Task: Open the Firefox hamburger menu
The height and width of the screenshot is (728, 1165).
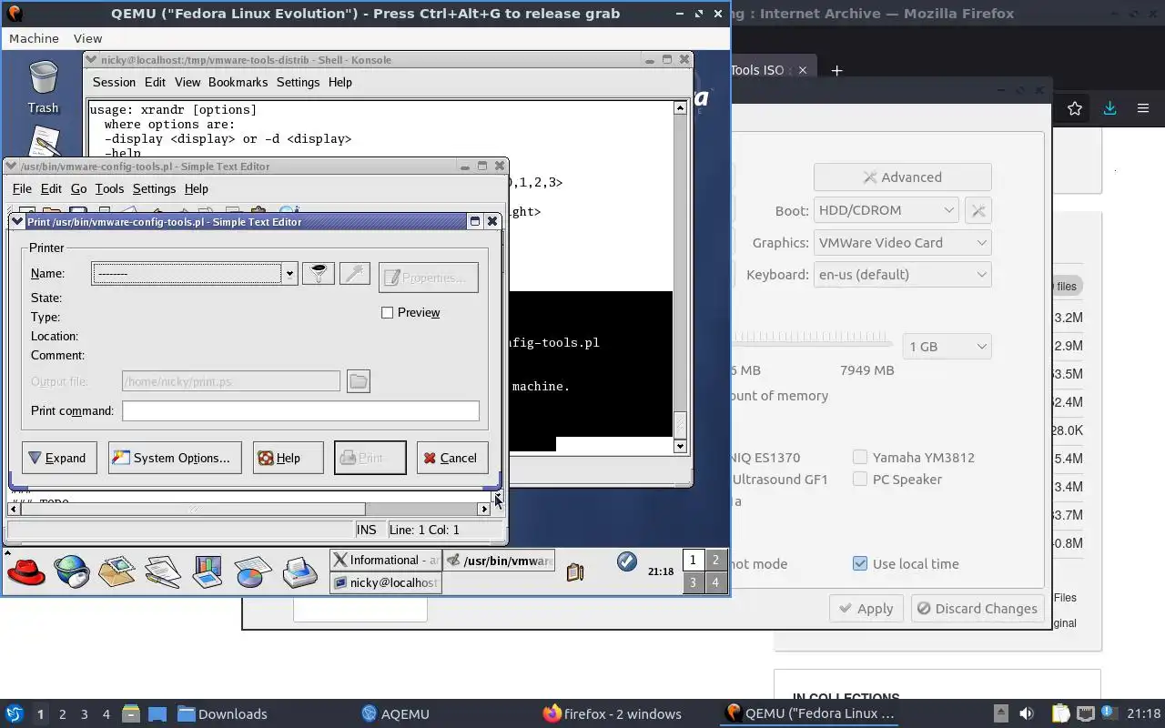Action: tap(1143, 108)
